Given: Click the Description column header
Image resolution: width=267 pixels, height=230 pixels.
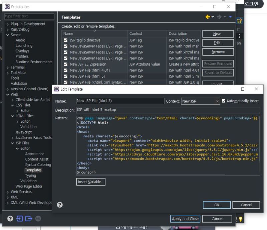Looking at the screenshot, I should [x=184, y=34].
